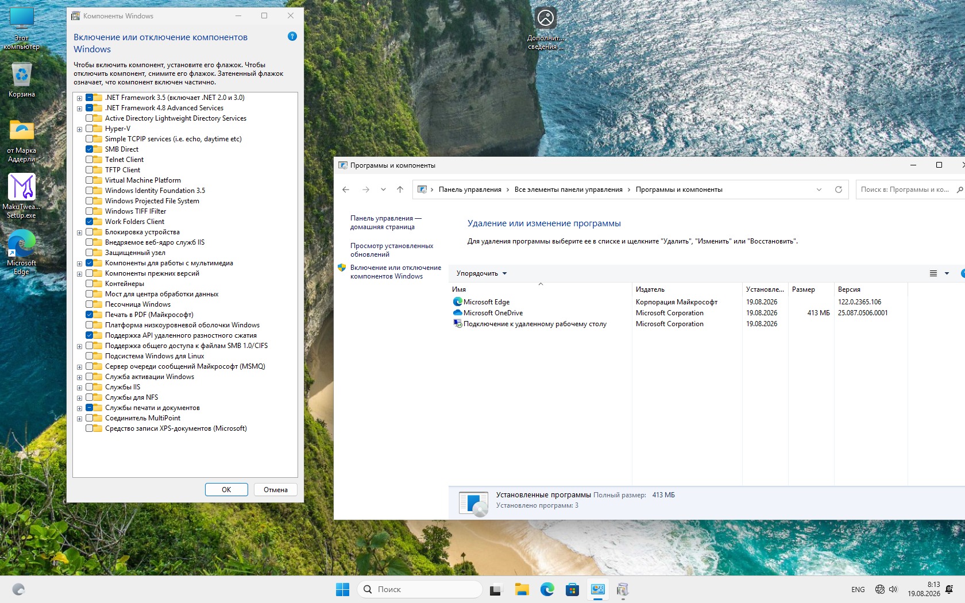
Task: Sort programs by the 'Установлено' column header
Action: (765, 289)
